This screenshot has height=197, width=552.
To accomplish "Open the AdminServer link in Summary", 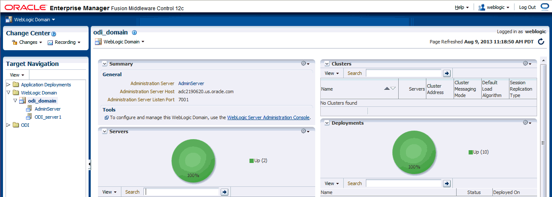I will tap(191, 83).
